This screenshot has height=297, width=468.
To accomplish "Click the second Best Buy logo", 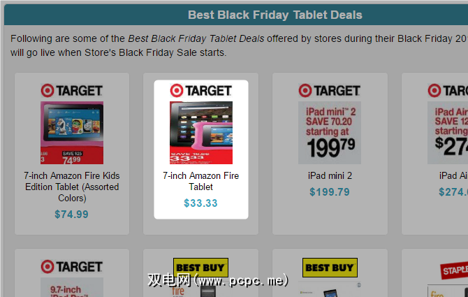I will click(329, 267).
